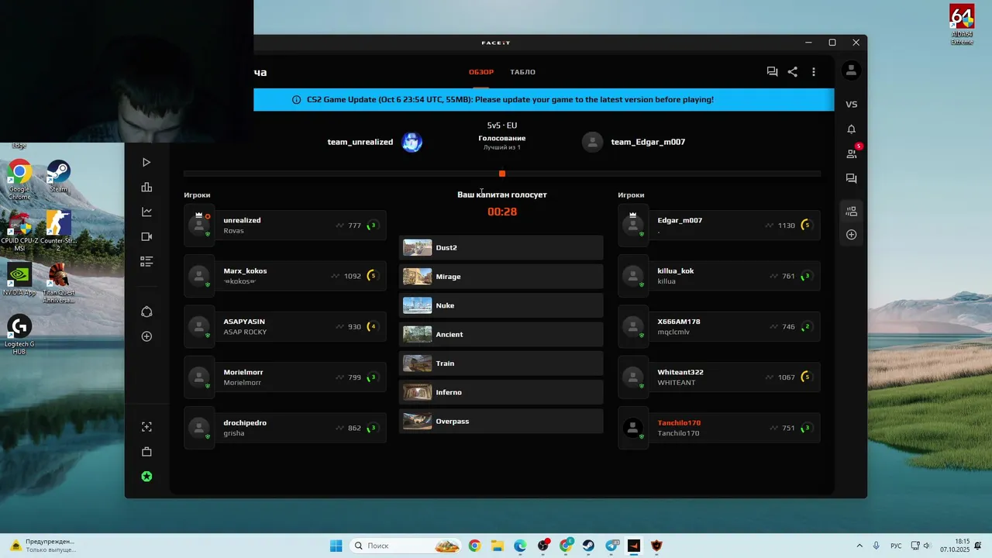Open Counter-Strike 2 desktop shortcut
Screen dimensions: 992x558
(x=58, y=231)
